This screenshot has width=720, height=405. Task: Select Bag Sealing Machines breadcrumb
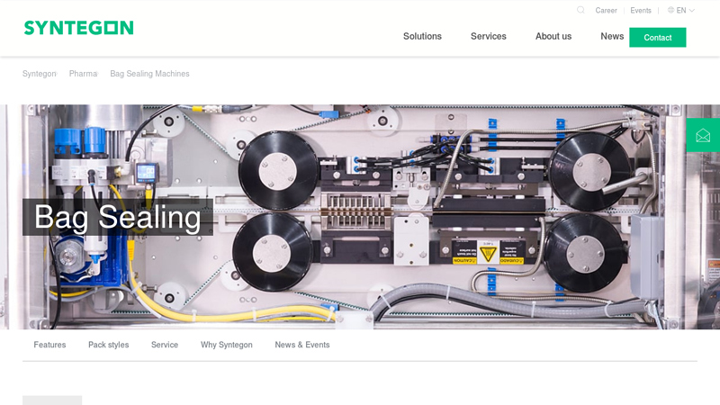(149, 74)
